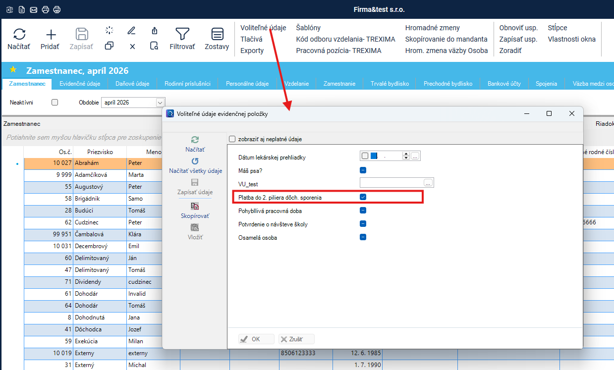Click the pencil edit icon in toolbar
The image size is (614, 370).
coord(131,30)
